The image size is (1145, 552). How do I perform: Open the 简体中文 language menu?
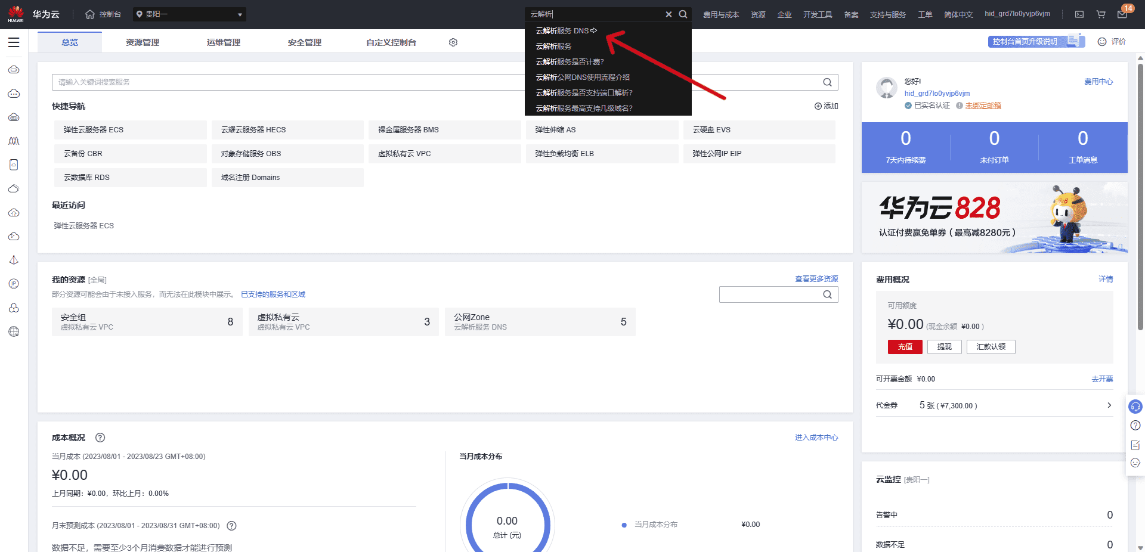(x=958, y=14)
